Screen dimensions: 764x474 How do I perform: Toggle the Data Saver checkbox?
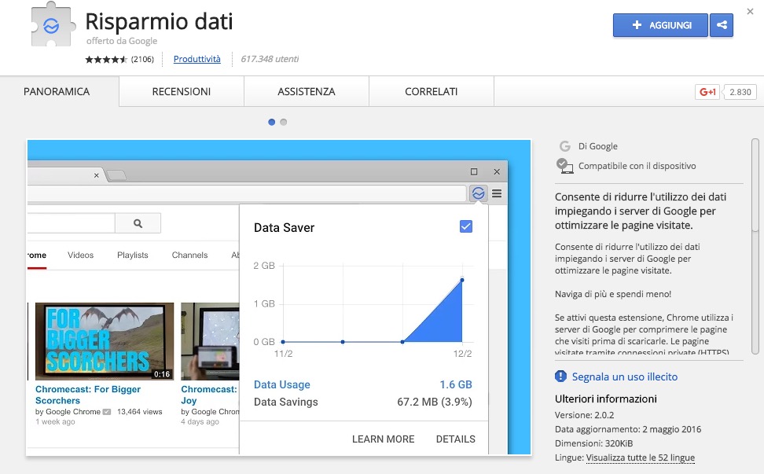pos(466,227)
